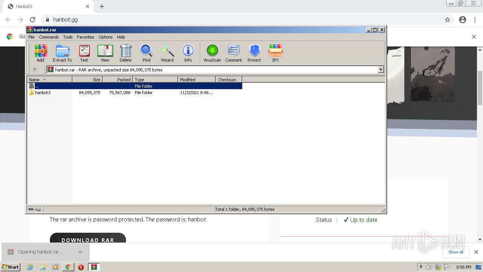483x272 pixels.
Task: Go up one folder level arrow
Action: (35, 70)
